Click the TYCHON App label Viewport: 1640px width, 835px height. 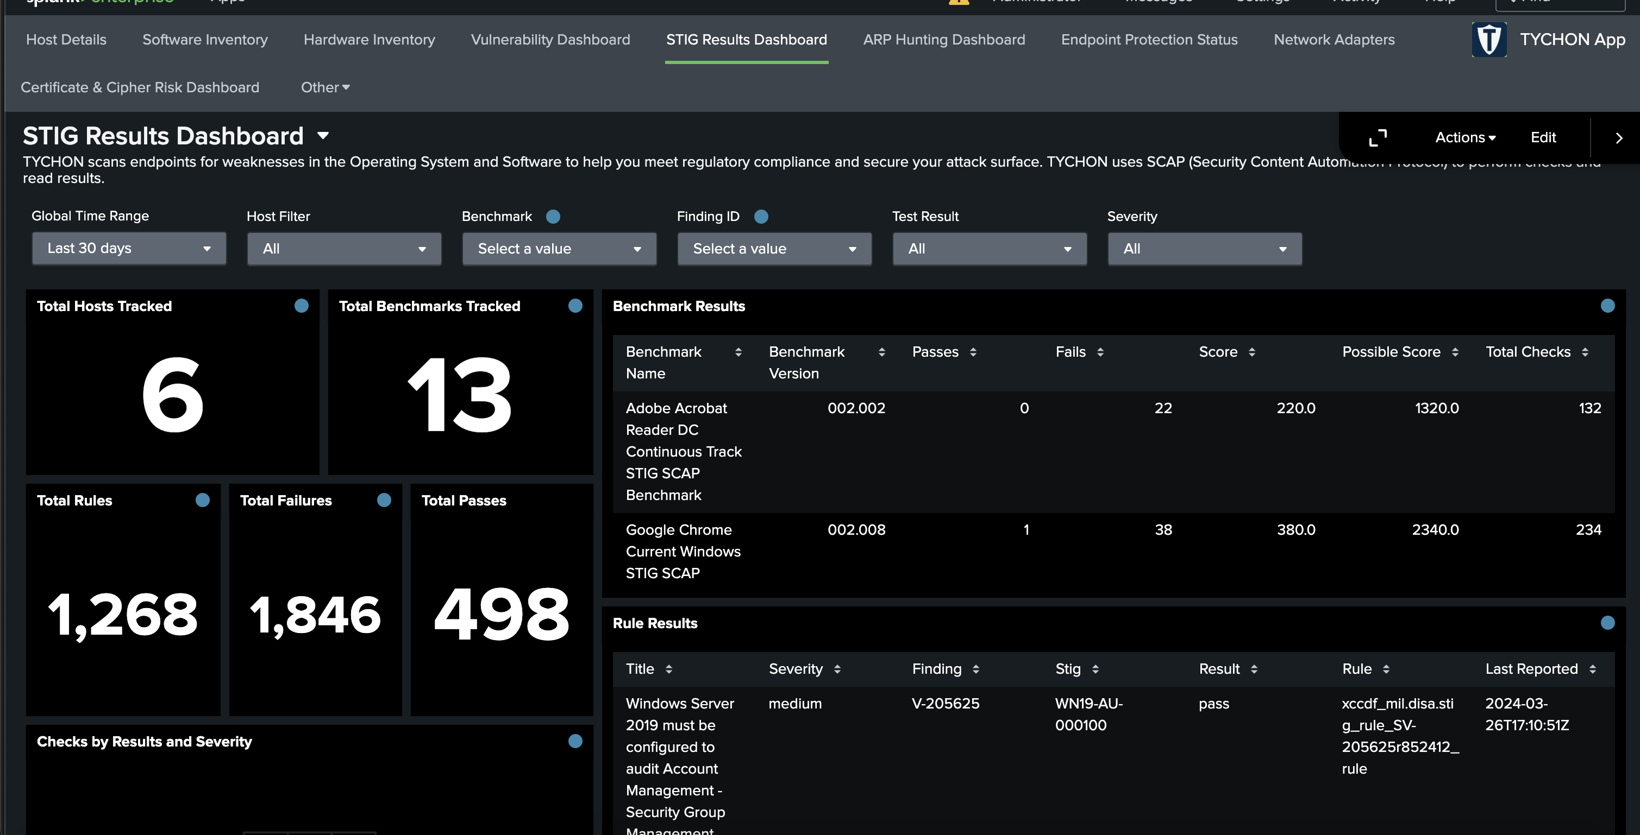pos(1573,40)
